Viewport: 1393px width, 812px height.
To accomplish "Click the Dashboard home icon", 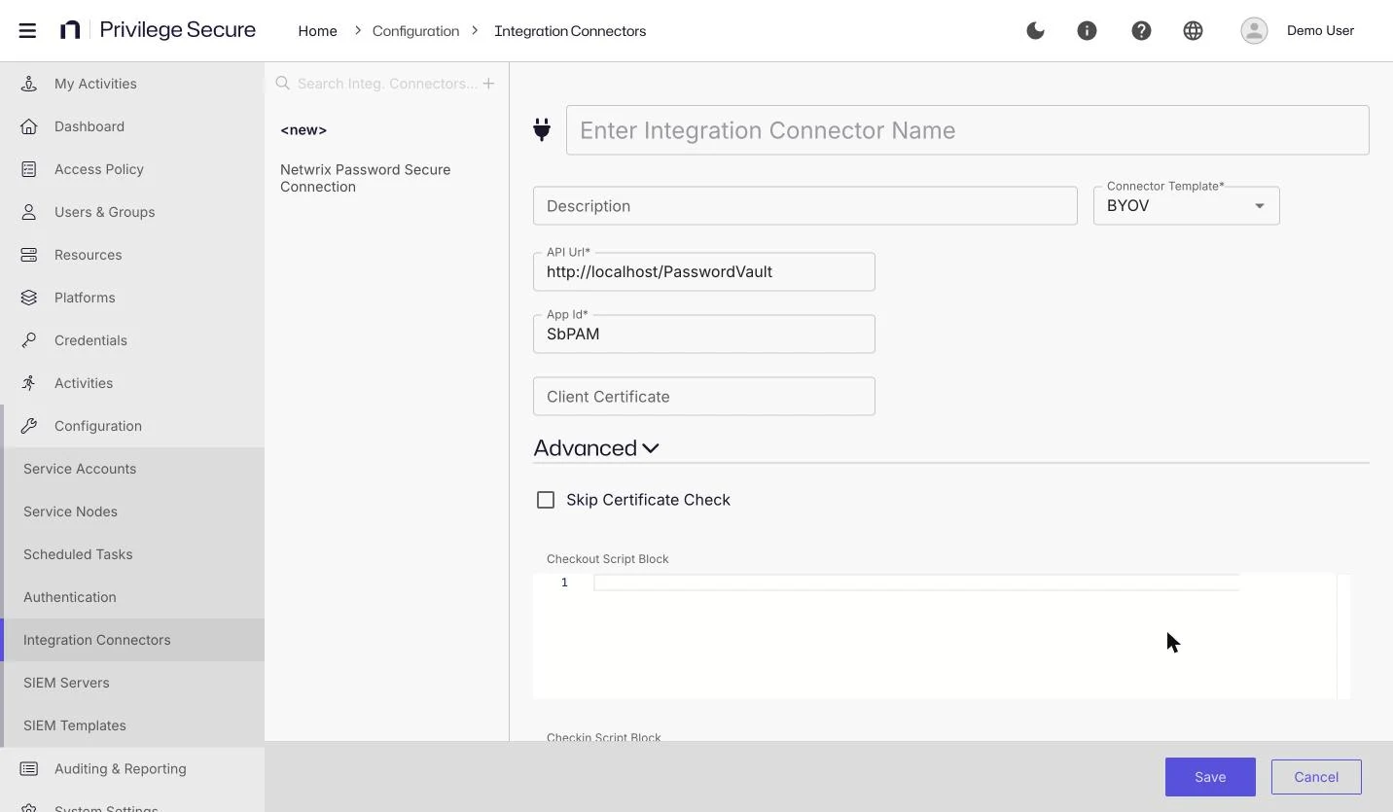I will [x=29, y=126].
